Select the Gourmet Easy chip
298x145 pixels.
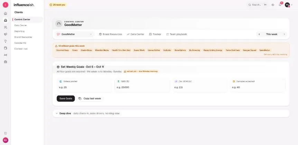pyautogui.click(x=63, y=50)
